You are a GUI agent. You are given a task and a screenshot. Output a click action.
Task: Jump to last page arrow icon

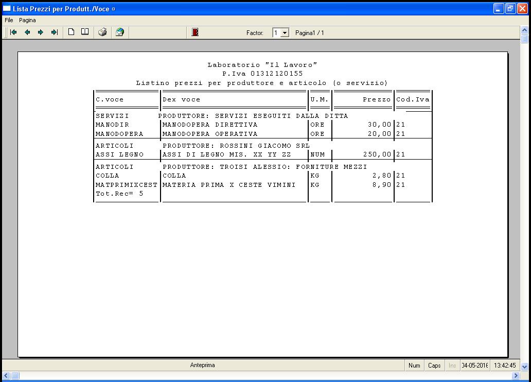[55, 32]
